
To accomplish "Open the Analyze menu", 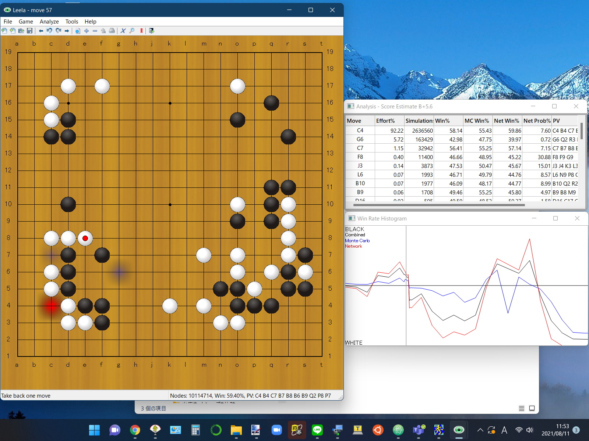I will click(49, 22).
